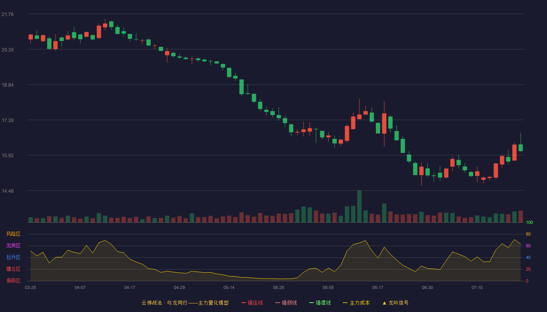Select the 出货区 zone label
Viewport: 547px width, 312px height.
coord(13,246)
